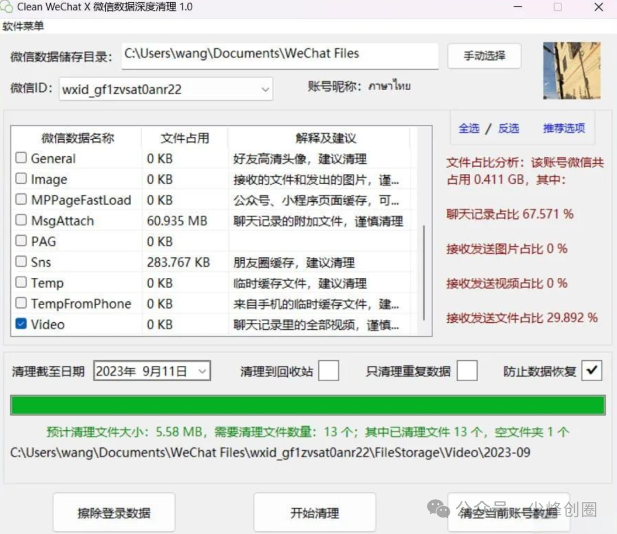Click the app icon in title bar
The image size is (617, 534).
tap(7, 7)
